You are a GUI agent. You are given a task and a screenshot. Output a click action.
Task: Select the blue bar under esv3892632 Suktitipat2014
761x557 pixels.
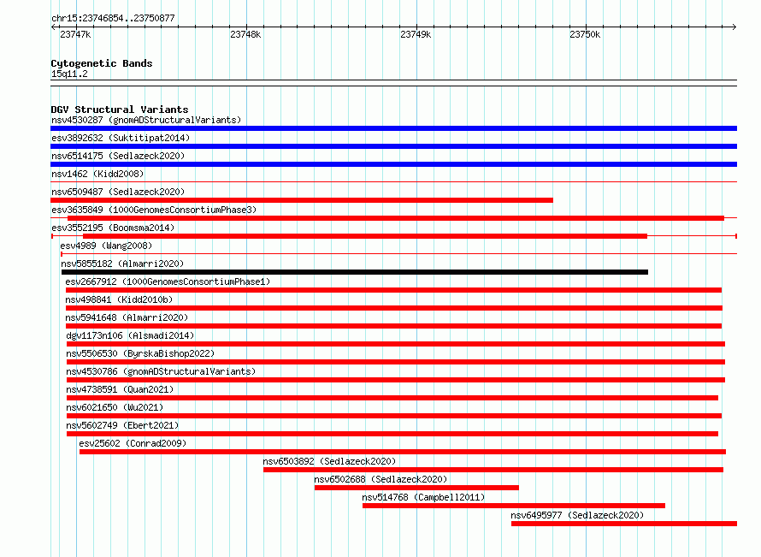393,146
